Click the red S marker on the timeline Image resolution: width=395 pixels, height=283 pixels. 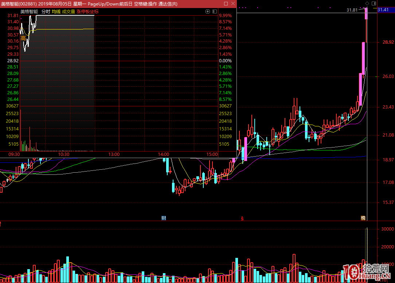pos(242,218)
